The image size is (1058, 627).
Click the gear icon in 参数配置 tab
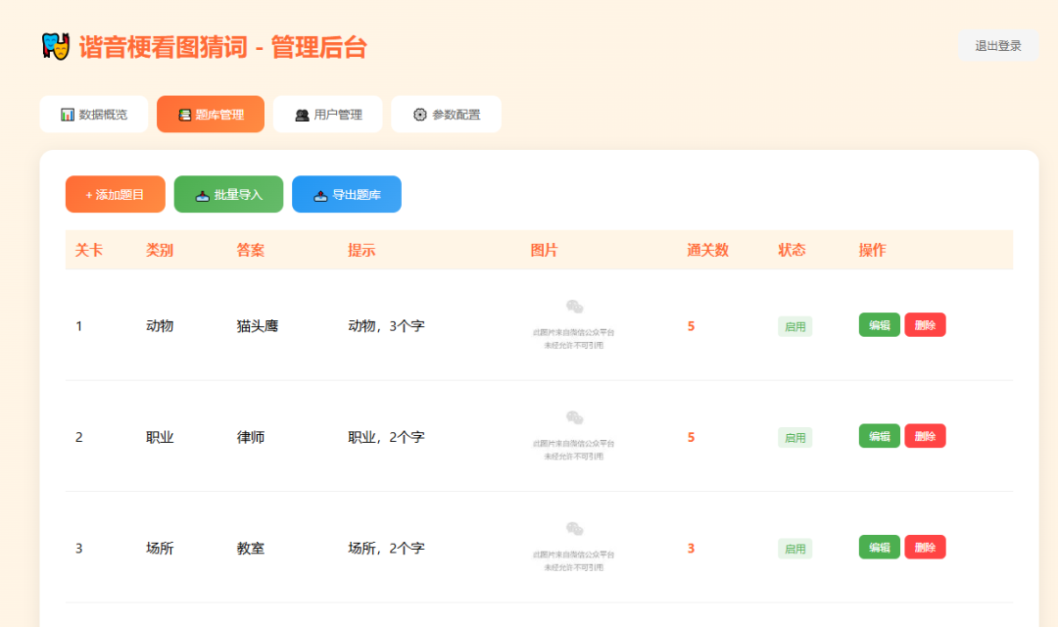(x=419, y=115)
